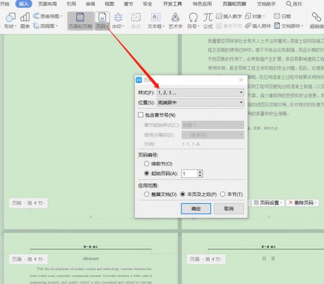This screenshot has width=324, height=284.
Task: Click inside the 起始页码 number field
Action: 190,174
